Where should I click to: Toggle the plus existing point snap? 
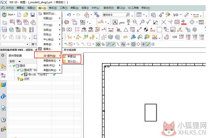click(x=143, y=44)
